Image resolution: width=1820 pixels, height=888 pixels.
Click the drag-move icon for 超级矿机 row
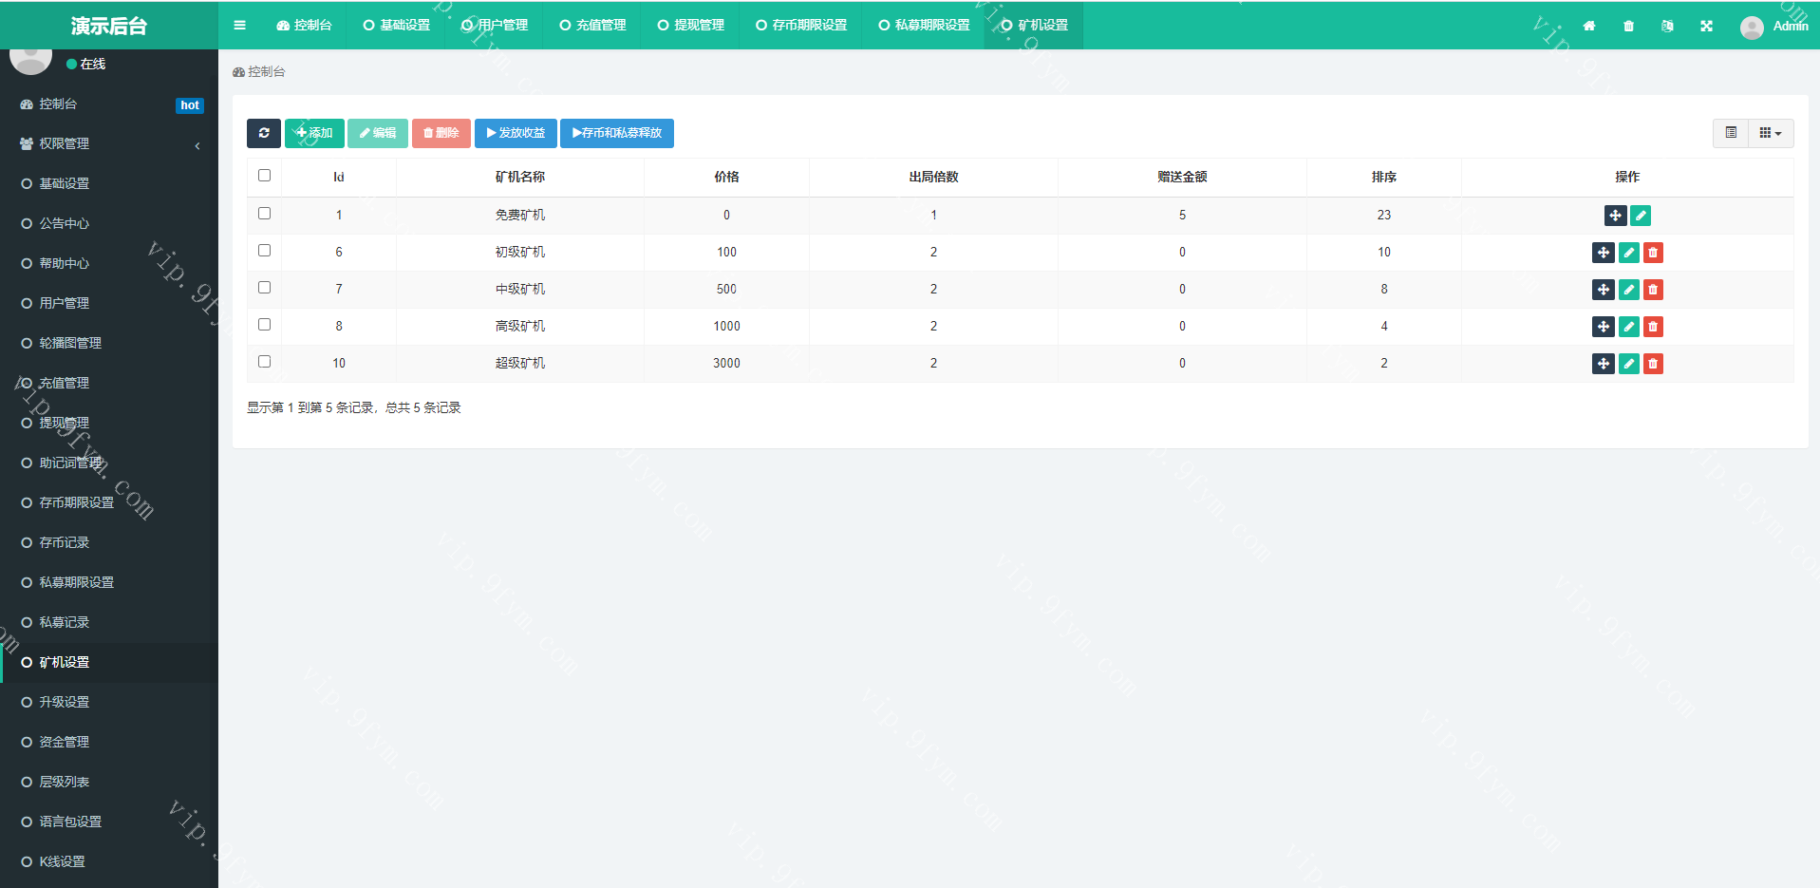[1603, 364]
